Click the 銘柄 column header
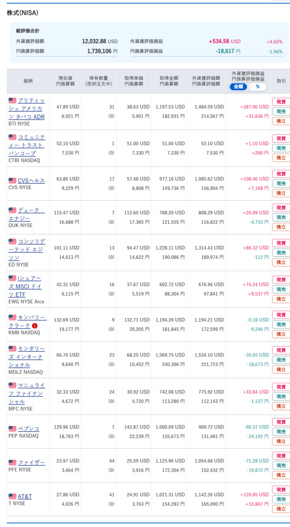Screen dimensions: 290x527 point(28,81)
